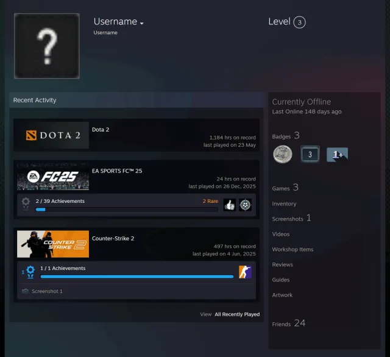Open Screenshot 1 under Counter-Strike 2
Image resolution: width=390 pixels, height=357 pixels.
click(47, 291)
